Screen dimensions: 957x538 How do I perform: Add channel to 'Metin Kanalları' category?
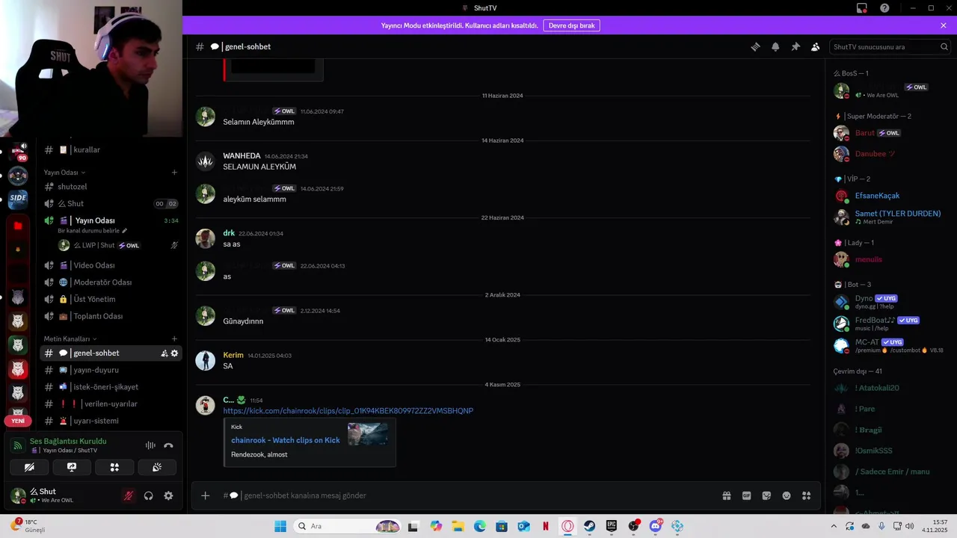coord(174,338)
